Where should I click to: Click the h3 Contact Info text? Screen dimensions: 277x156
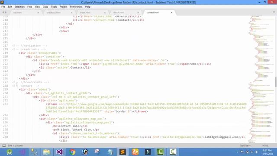70,126
